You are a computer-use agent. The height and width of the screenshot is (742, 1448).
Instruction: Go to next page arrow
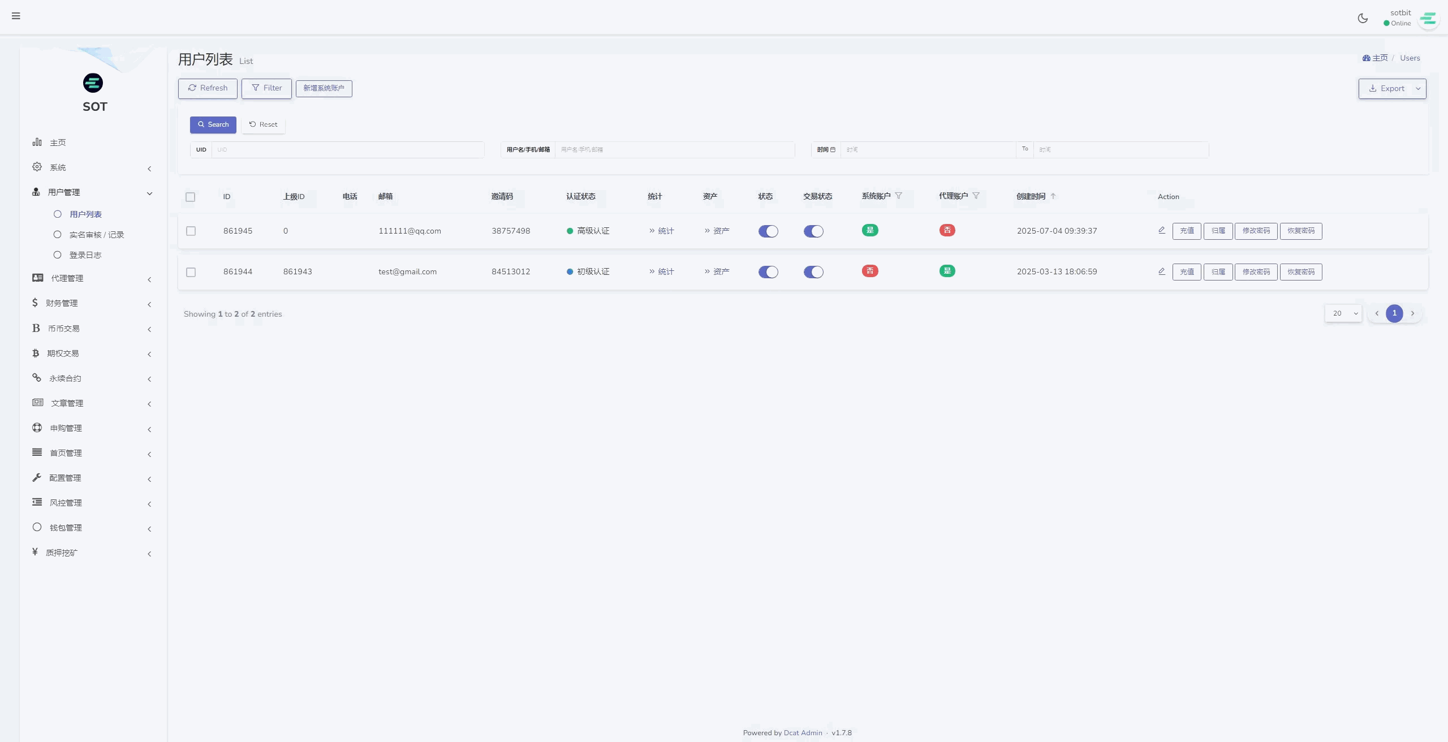click(1412, 313)
